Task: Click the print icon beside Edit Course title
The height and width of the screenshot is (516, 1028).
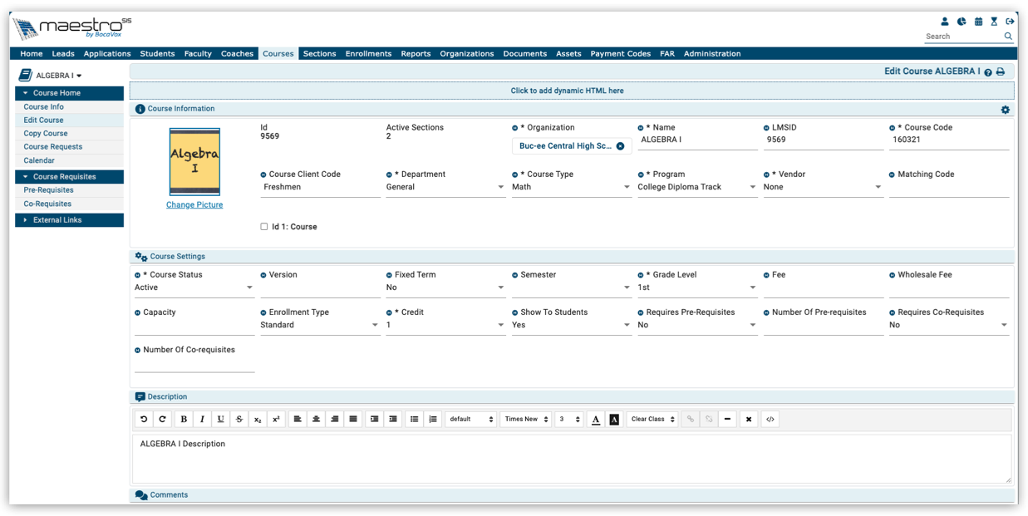Action: pos(1001,72)
